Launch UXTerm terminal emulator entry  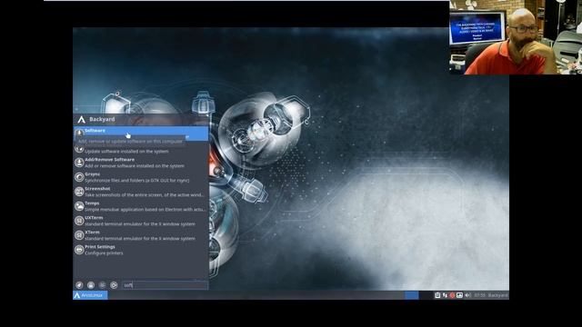141,221
